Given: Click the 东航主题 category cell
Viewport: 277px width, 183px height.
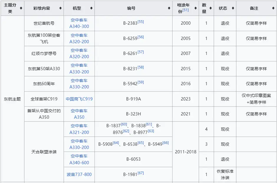Looking at the screenshot, I should 12,99.
